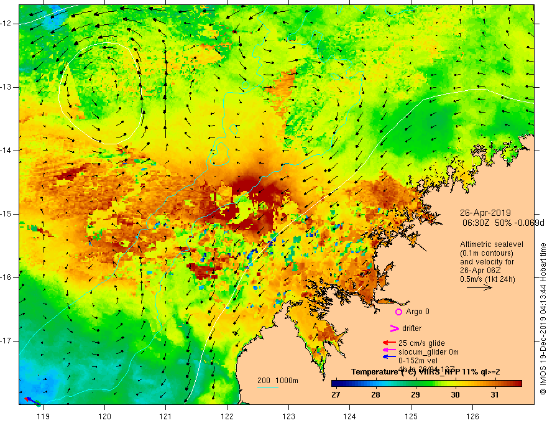Click the latitude label -13
The height and width of the screenshot is (423, 547).
[7, 87]
